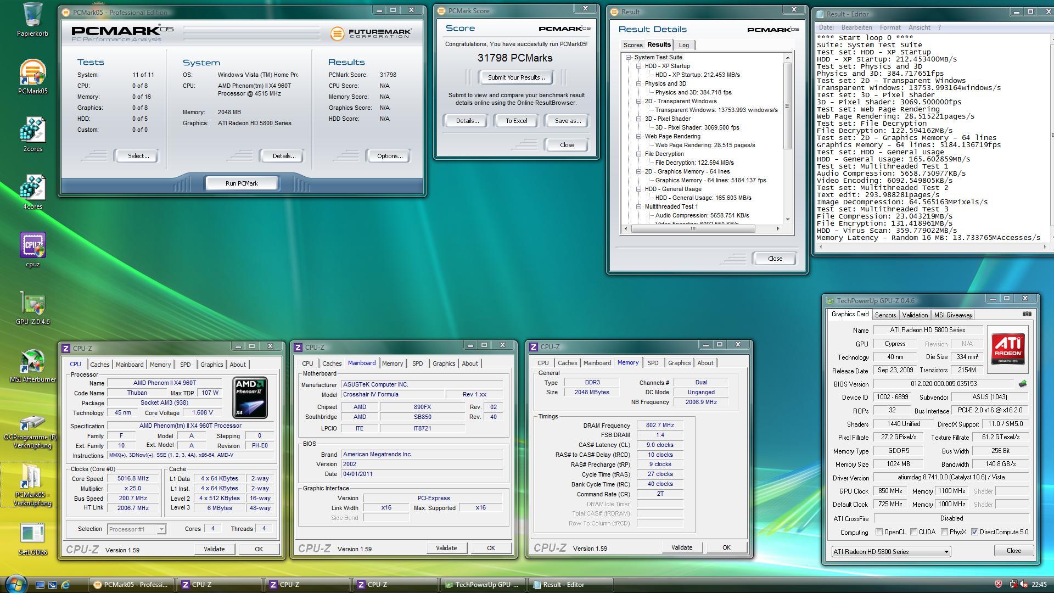Open the GPU-Z.0.4.6 desktop icon
The image size is (1054, 593).
click(x=32, y=307)
